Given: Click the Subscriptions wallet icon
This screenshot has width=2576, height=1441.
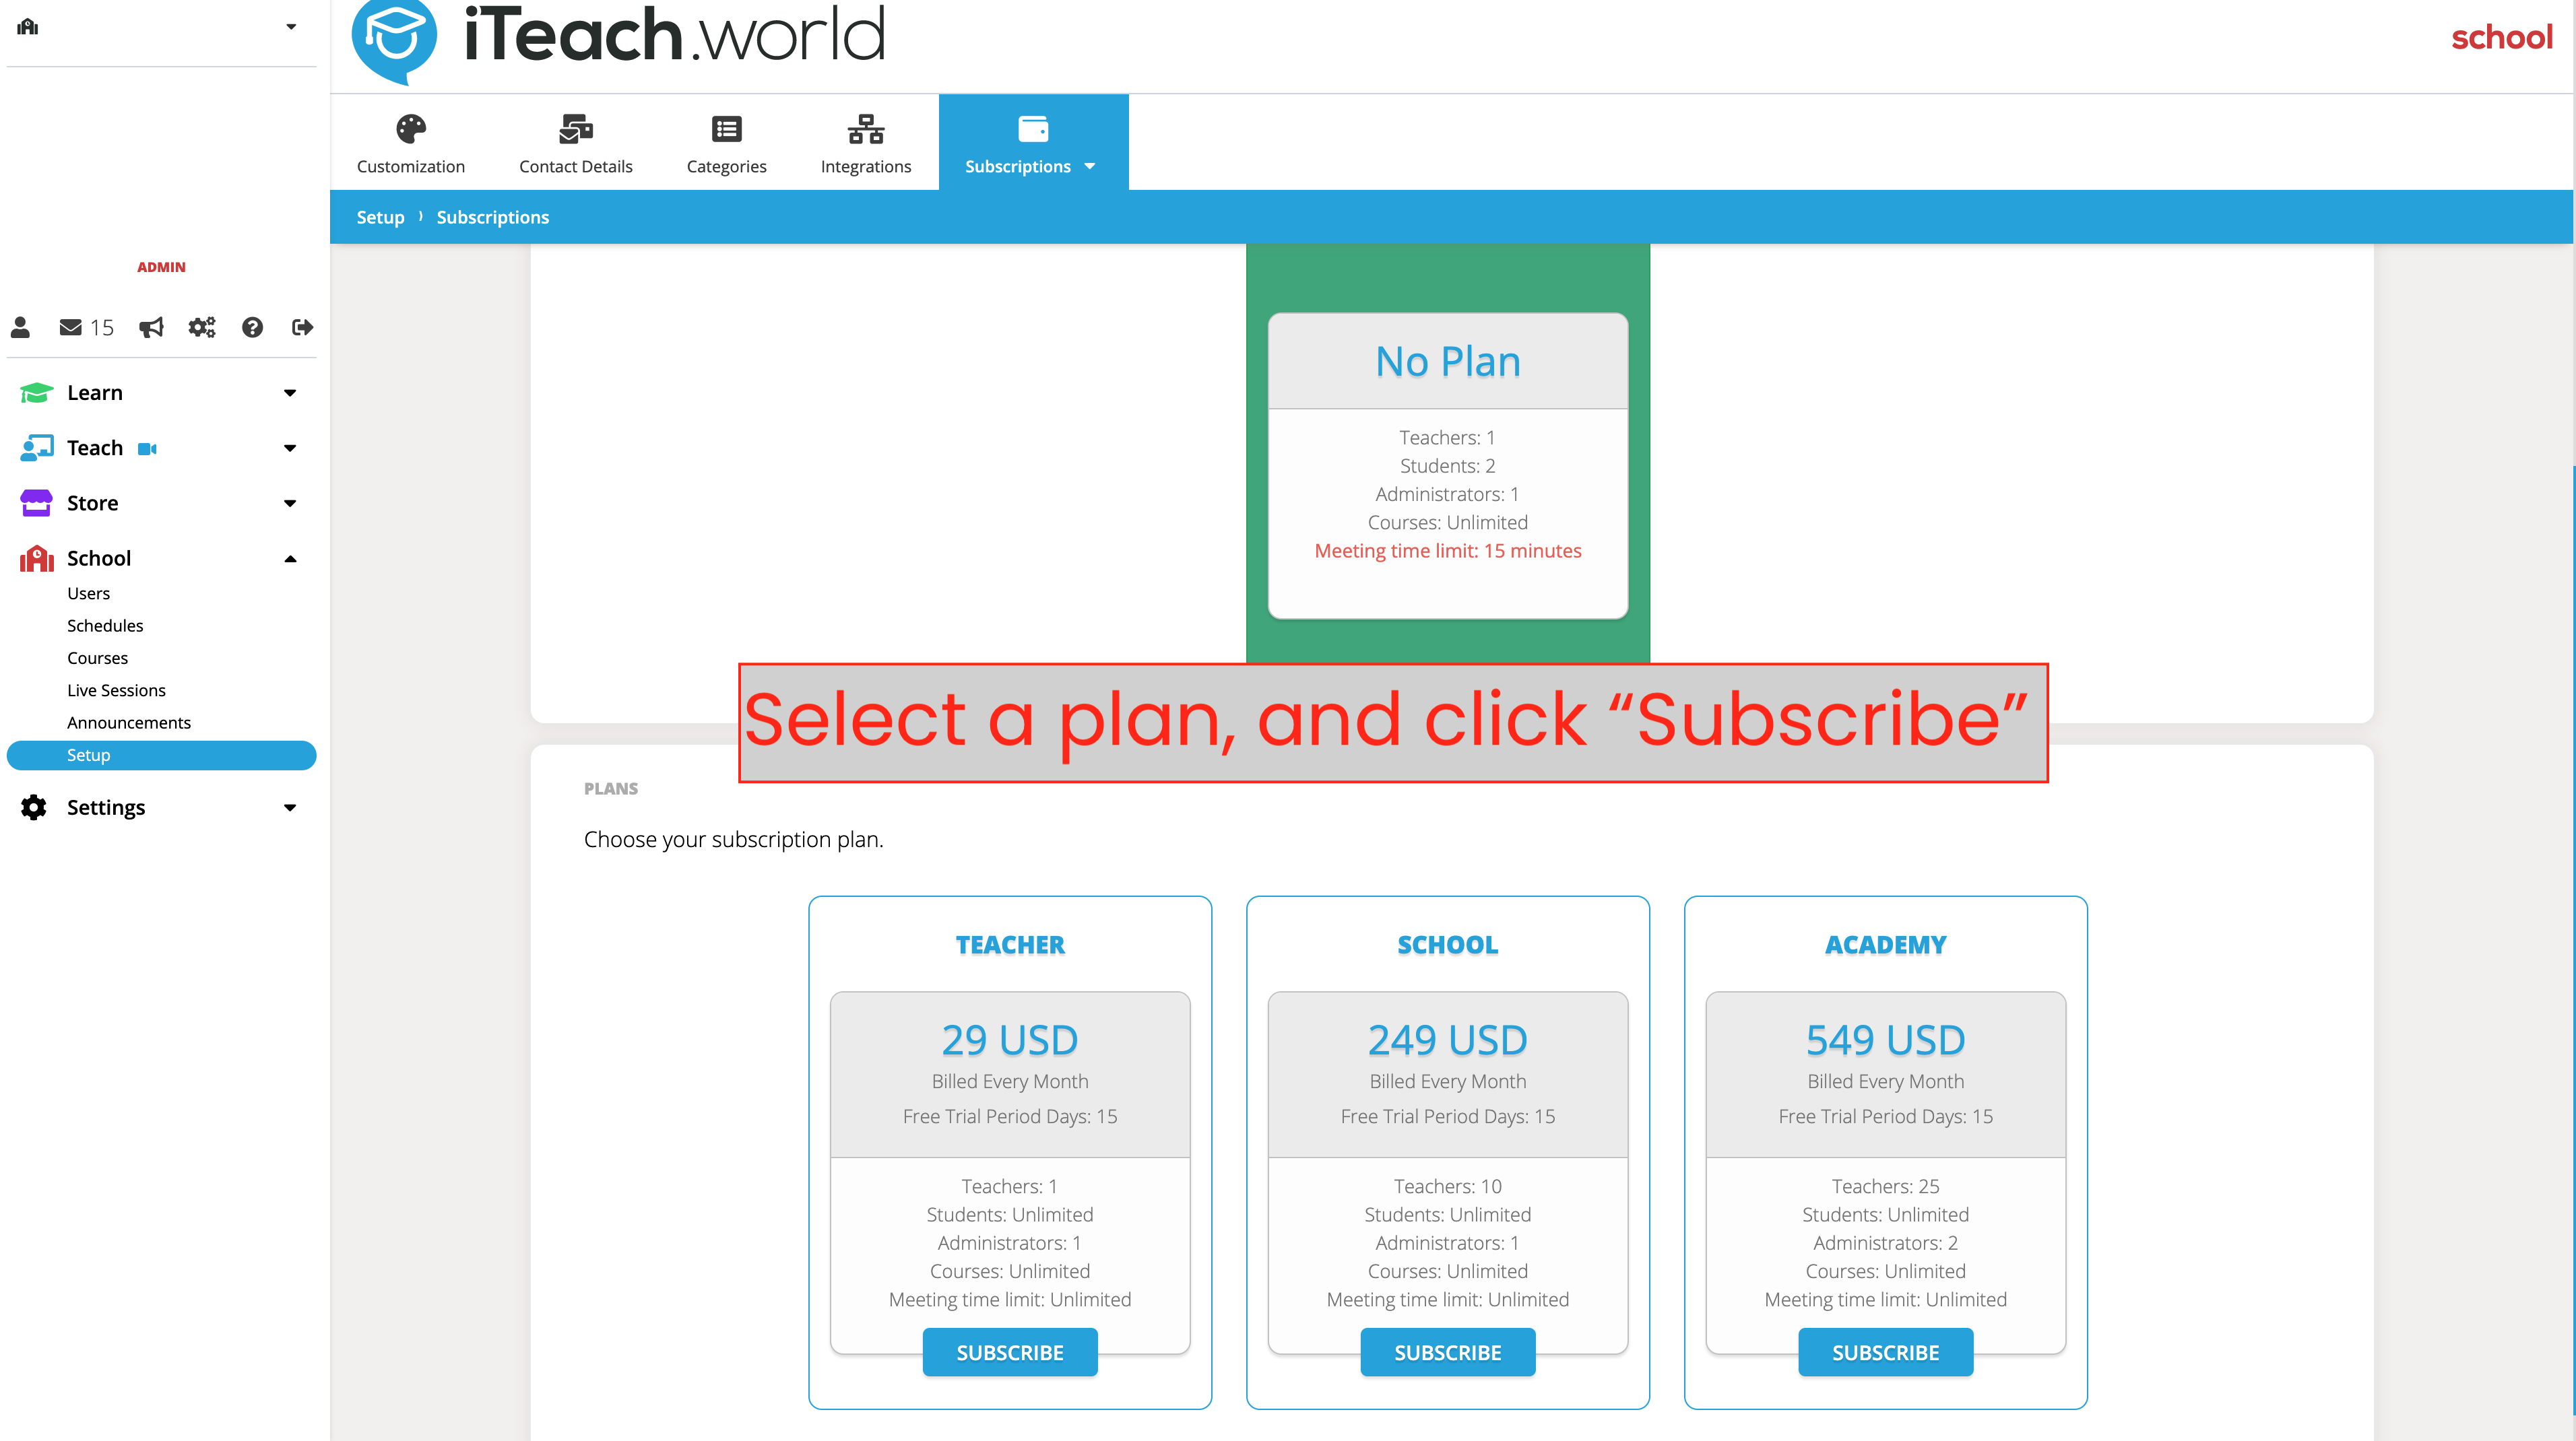Looking at the screenshot, I should 1033,129.
